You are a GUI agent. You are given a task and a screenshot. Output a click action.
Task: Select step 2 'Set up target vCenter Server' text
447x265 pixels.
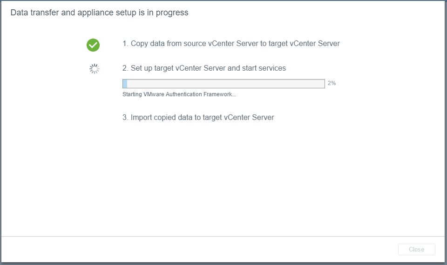[204, 68]
